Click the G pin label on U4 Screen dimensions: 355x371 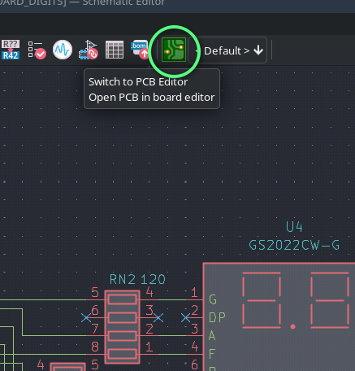coord(213,299)
